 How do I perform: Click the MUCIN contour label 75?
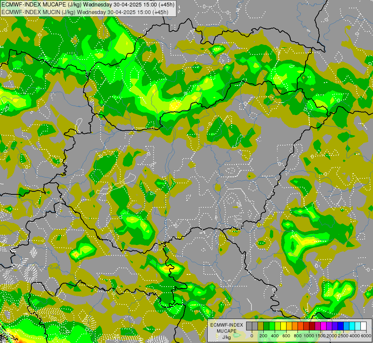[x=26, y=316]
